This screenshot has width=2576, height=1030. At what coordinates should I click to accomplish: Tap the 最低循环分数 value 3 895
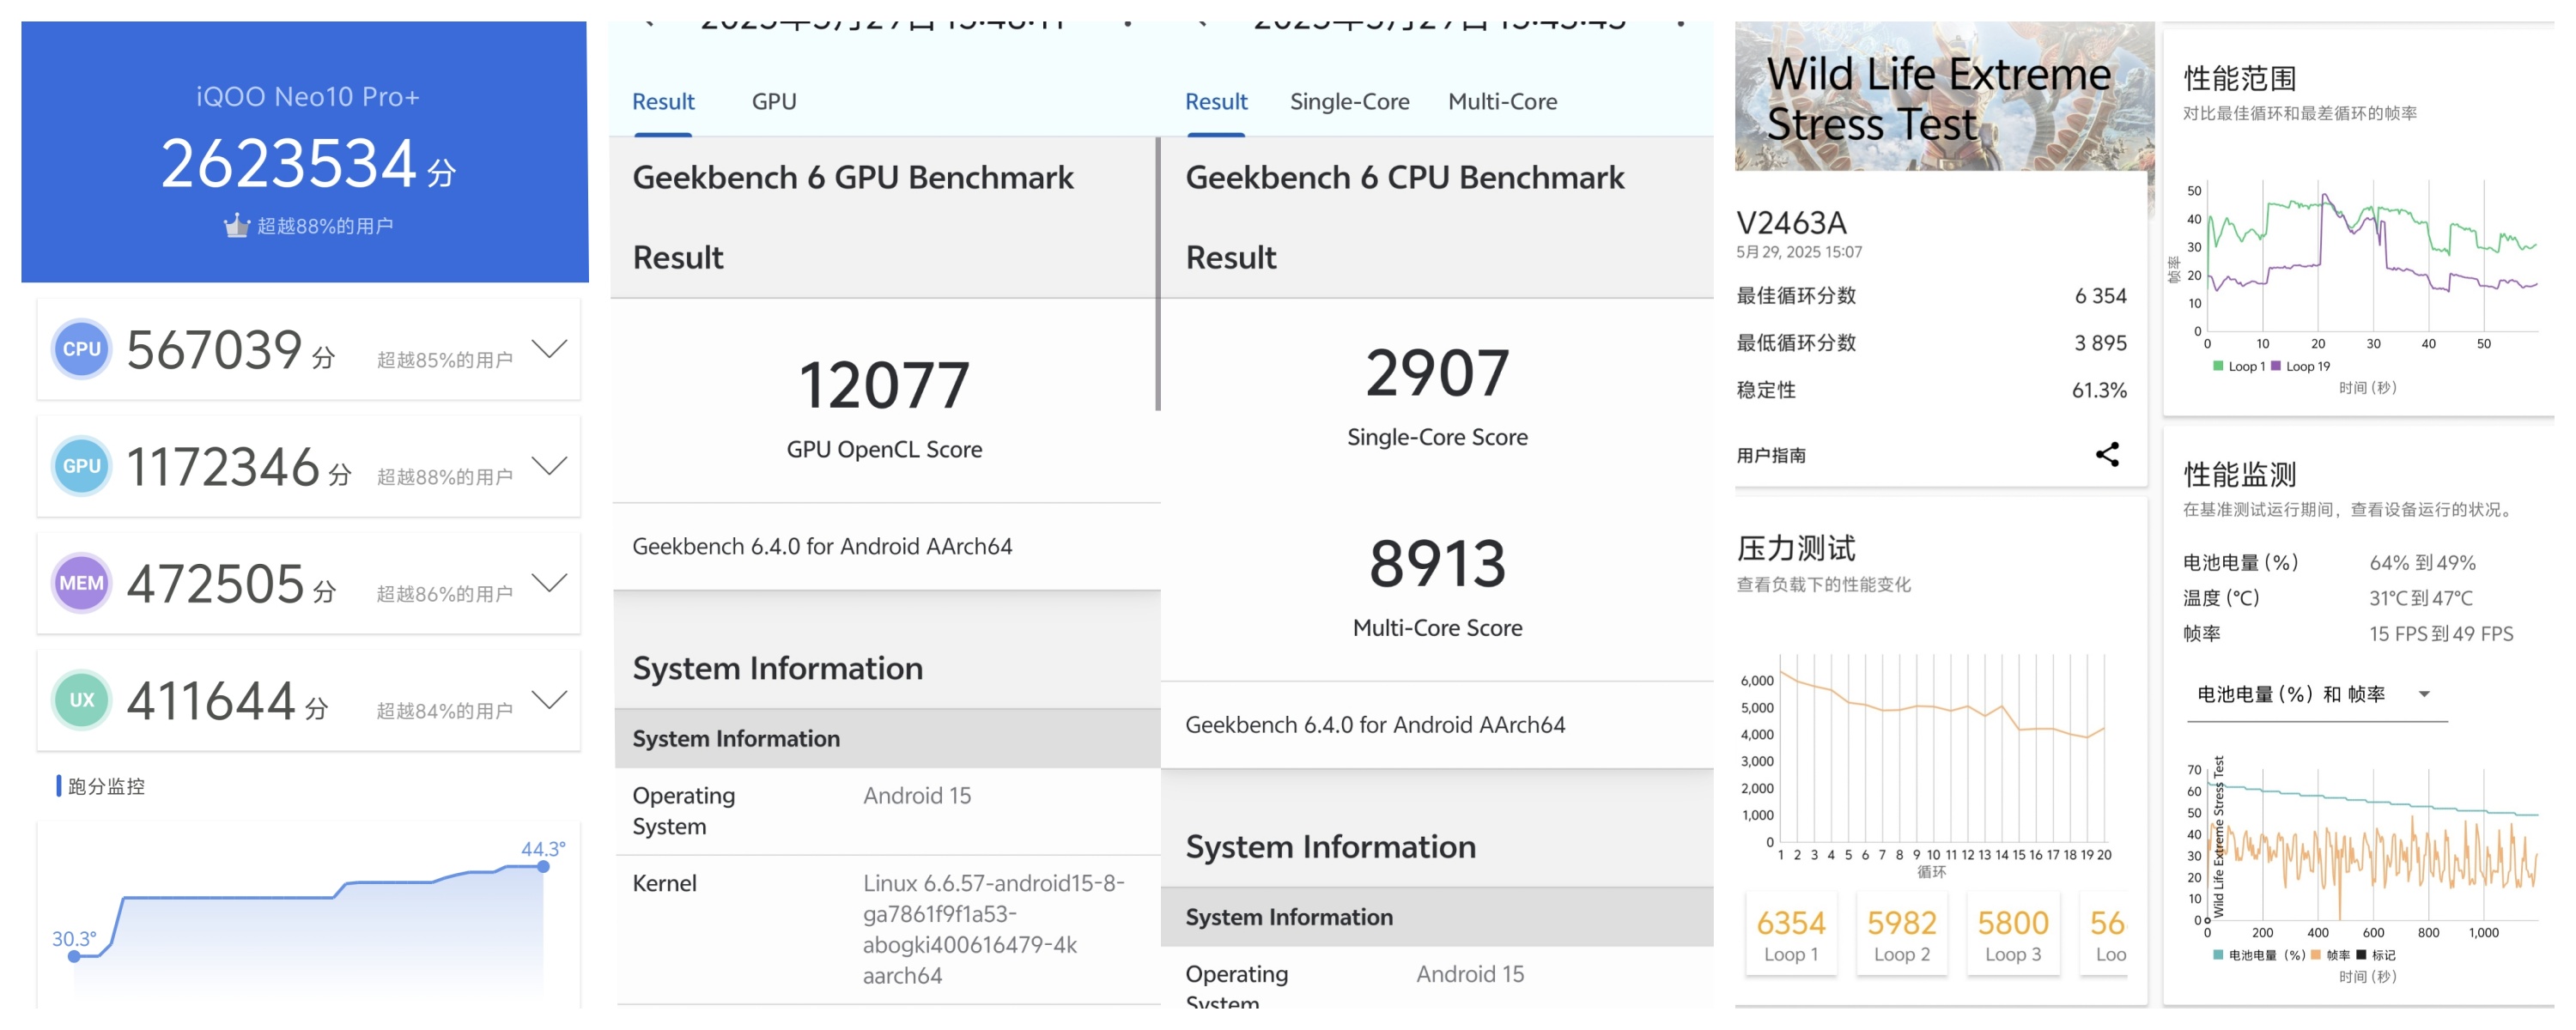2100,343
